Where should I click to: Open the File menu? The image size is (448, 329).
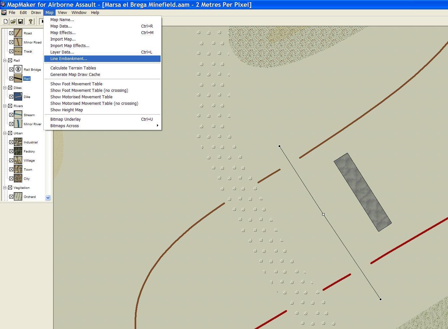pyautogui.click(x=12, y=13)
